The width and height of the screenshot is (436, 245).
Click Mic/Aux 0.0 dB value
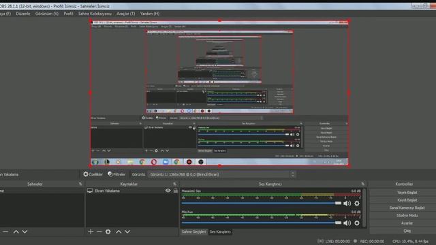(x=356, y=212)
